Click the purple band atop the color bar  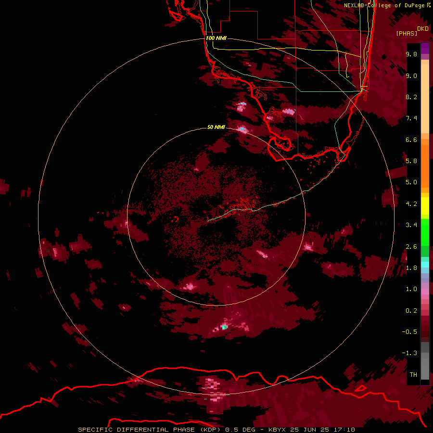tap(425, 49)
